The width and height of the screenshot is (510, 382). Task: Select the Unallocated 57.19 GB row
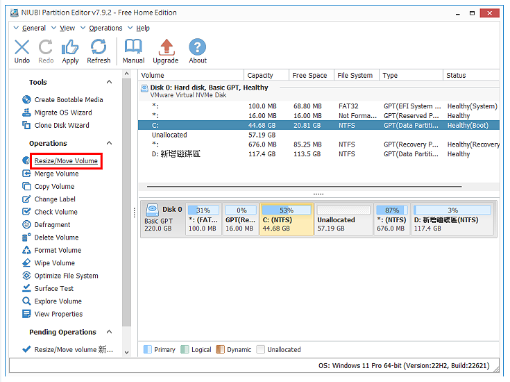[x=318, y=135]
